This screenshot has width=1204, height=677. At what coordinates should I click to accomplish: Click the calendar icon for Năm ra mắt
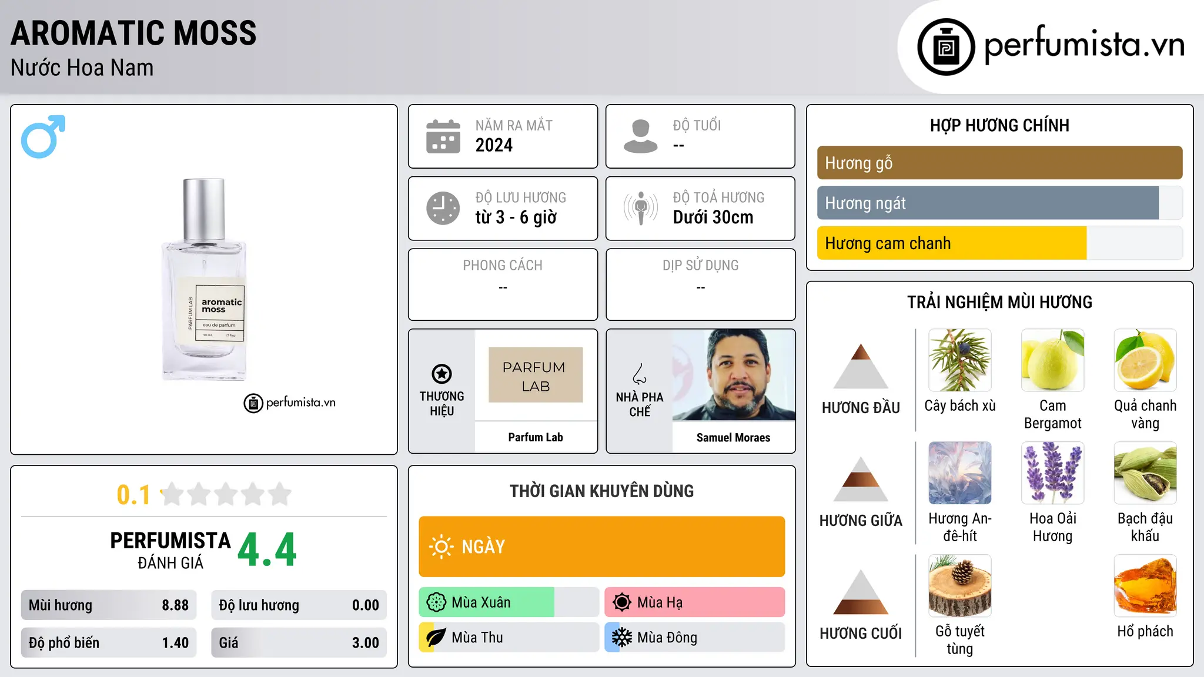click(443, 136)
